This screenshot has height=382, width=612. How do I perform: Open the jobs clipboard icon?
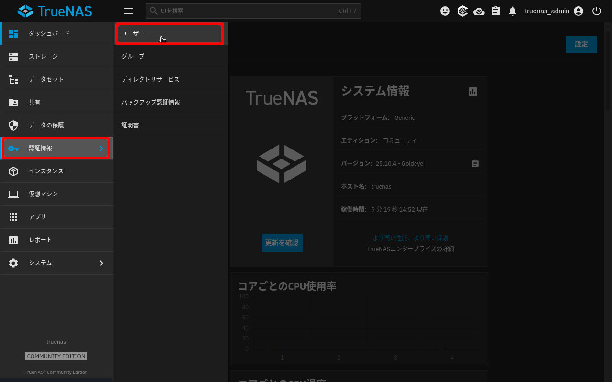coord(496,11)
